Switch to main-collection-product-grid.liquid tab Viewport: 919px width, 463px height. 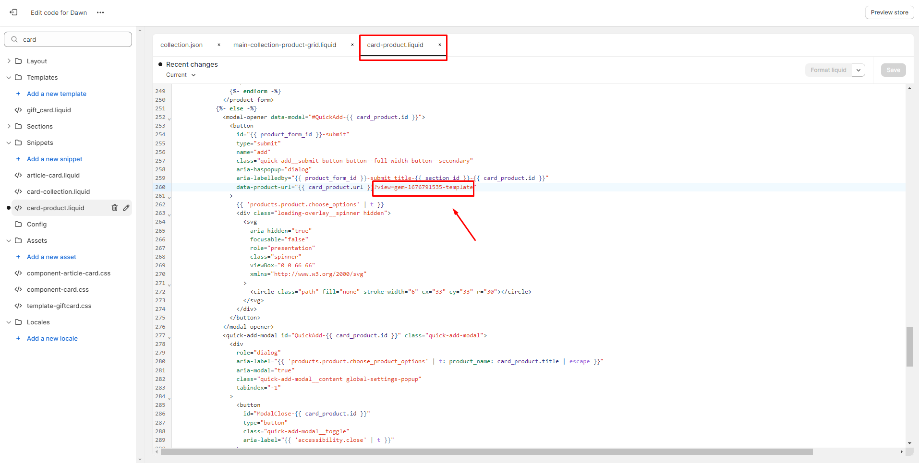tap(285, 45)
